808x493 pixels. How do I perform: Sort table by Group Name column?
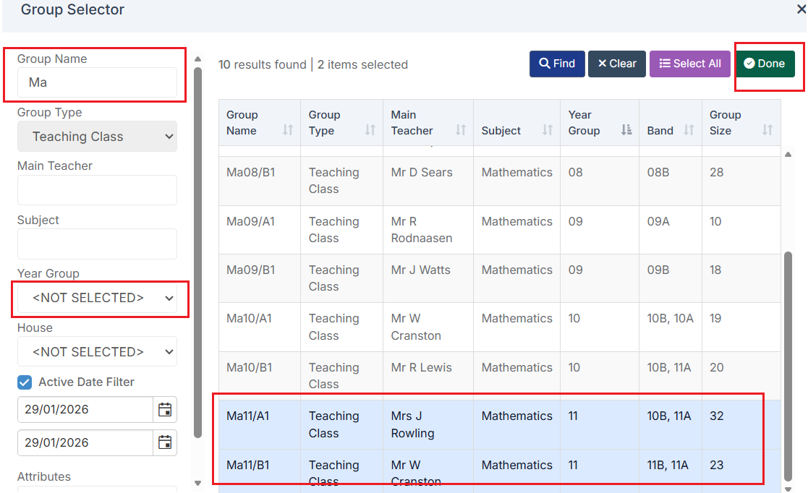288,130
